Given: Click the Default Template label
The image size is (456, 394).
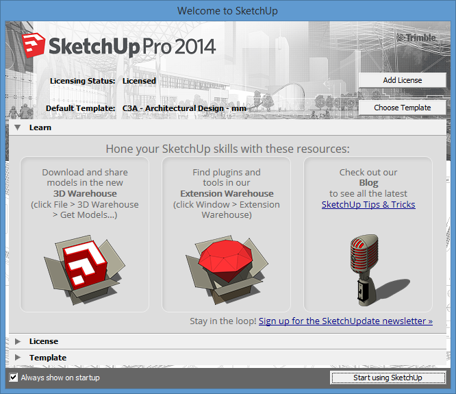Looking at the screenshot, I should [x=80, y=108].
